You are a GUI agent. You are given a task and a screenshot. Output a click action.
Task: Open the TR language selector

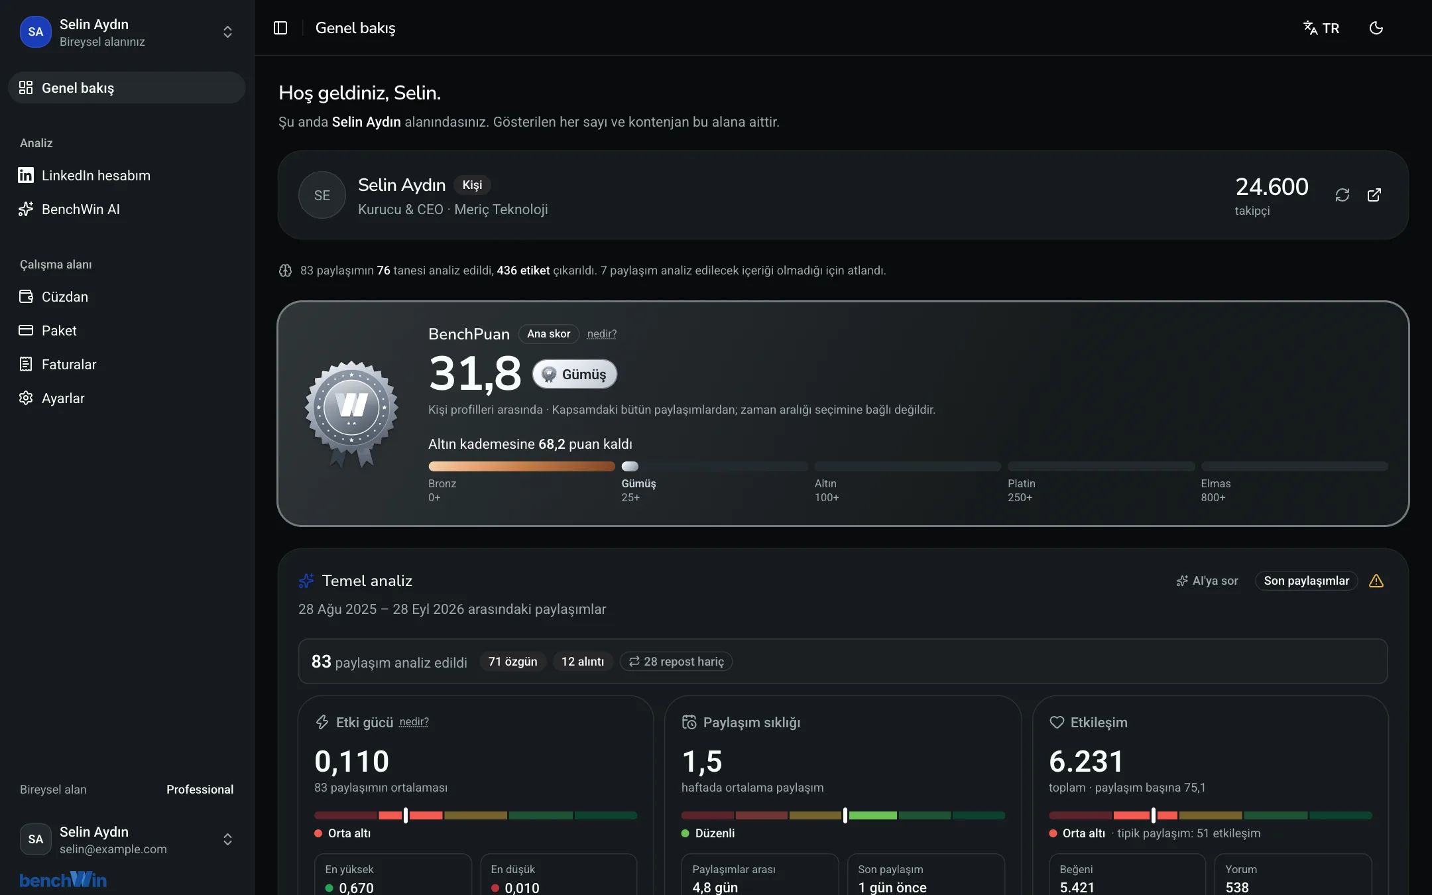click(x=1321, y=28)
